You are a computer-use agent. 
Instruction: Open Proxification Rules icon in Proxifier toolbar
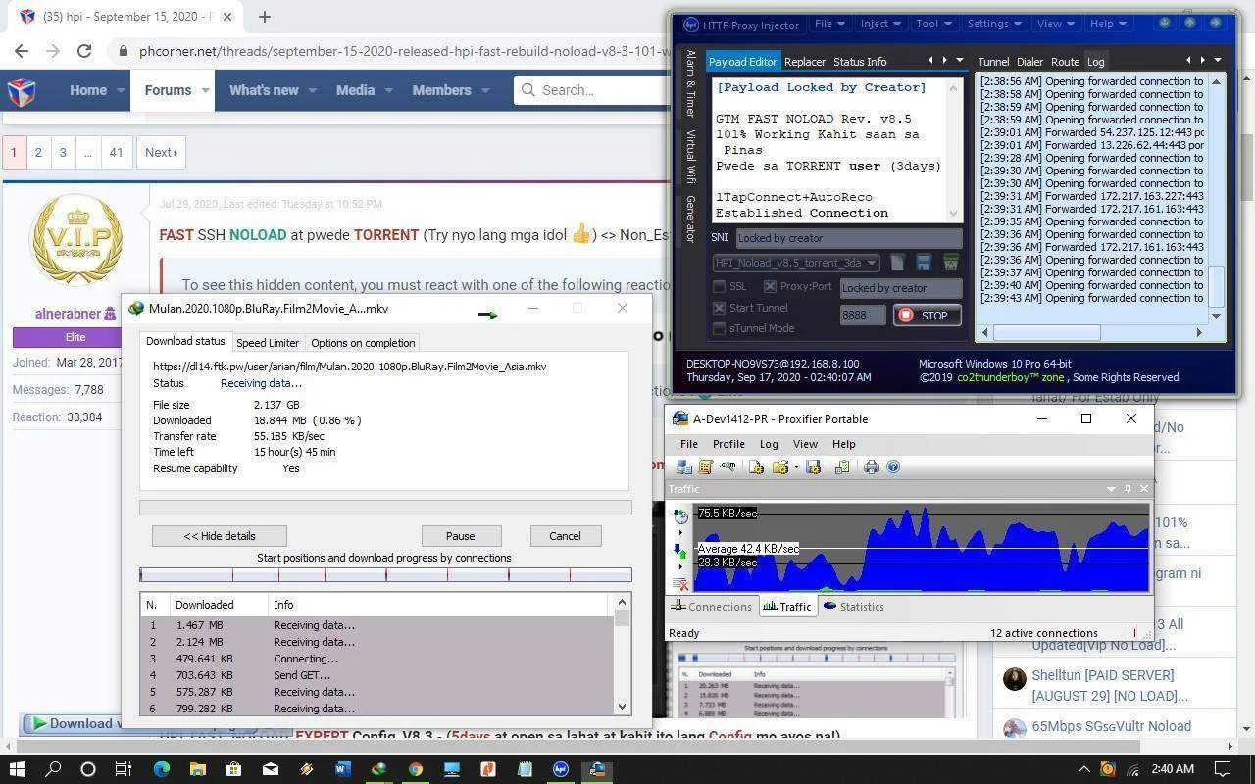pyautogui.click(x=706, y=467)
